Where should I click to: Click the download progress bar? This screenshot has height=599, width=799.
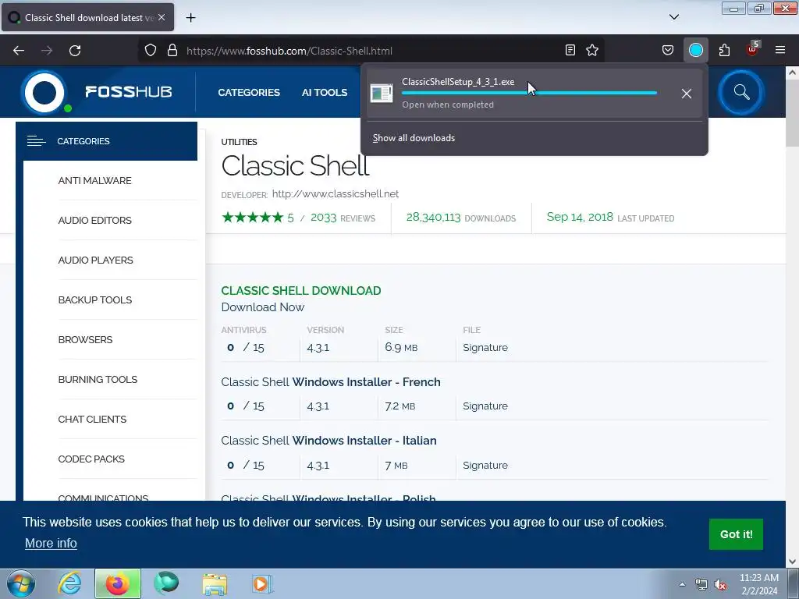pyautogui.click(x=529, y=94)
